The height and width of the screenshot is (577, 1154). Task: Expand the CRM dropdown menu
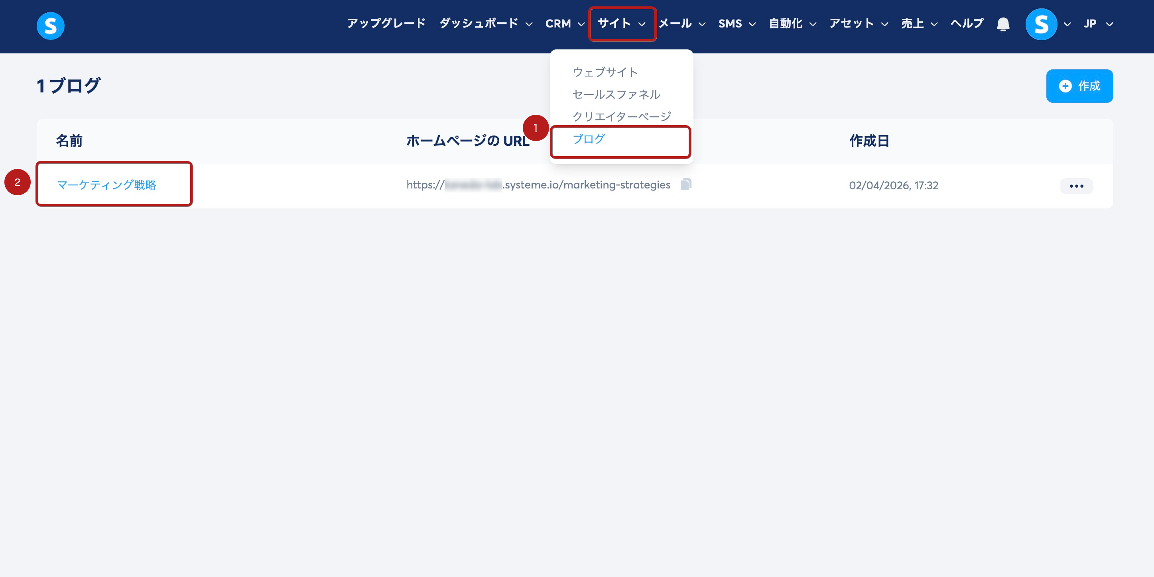coord(565,24)
